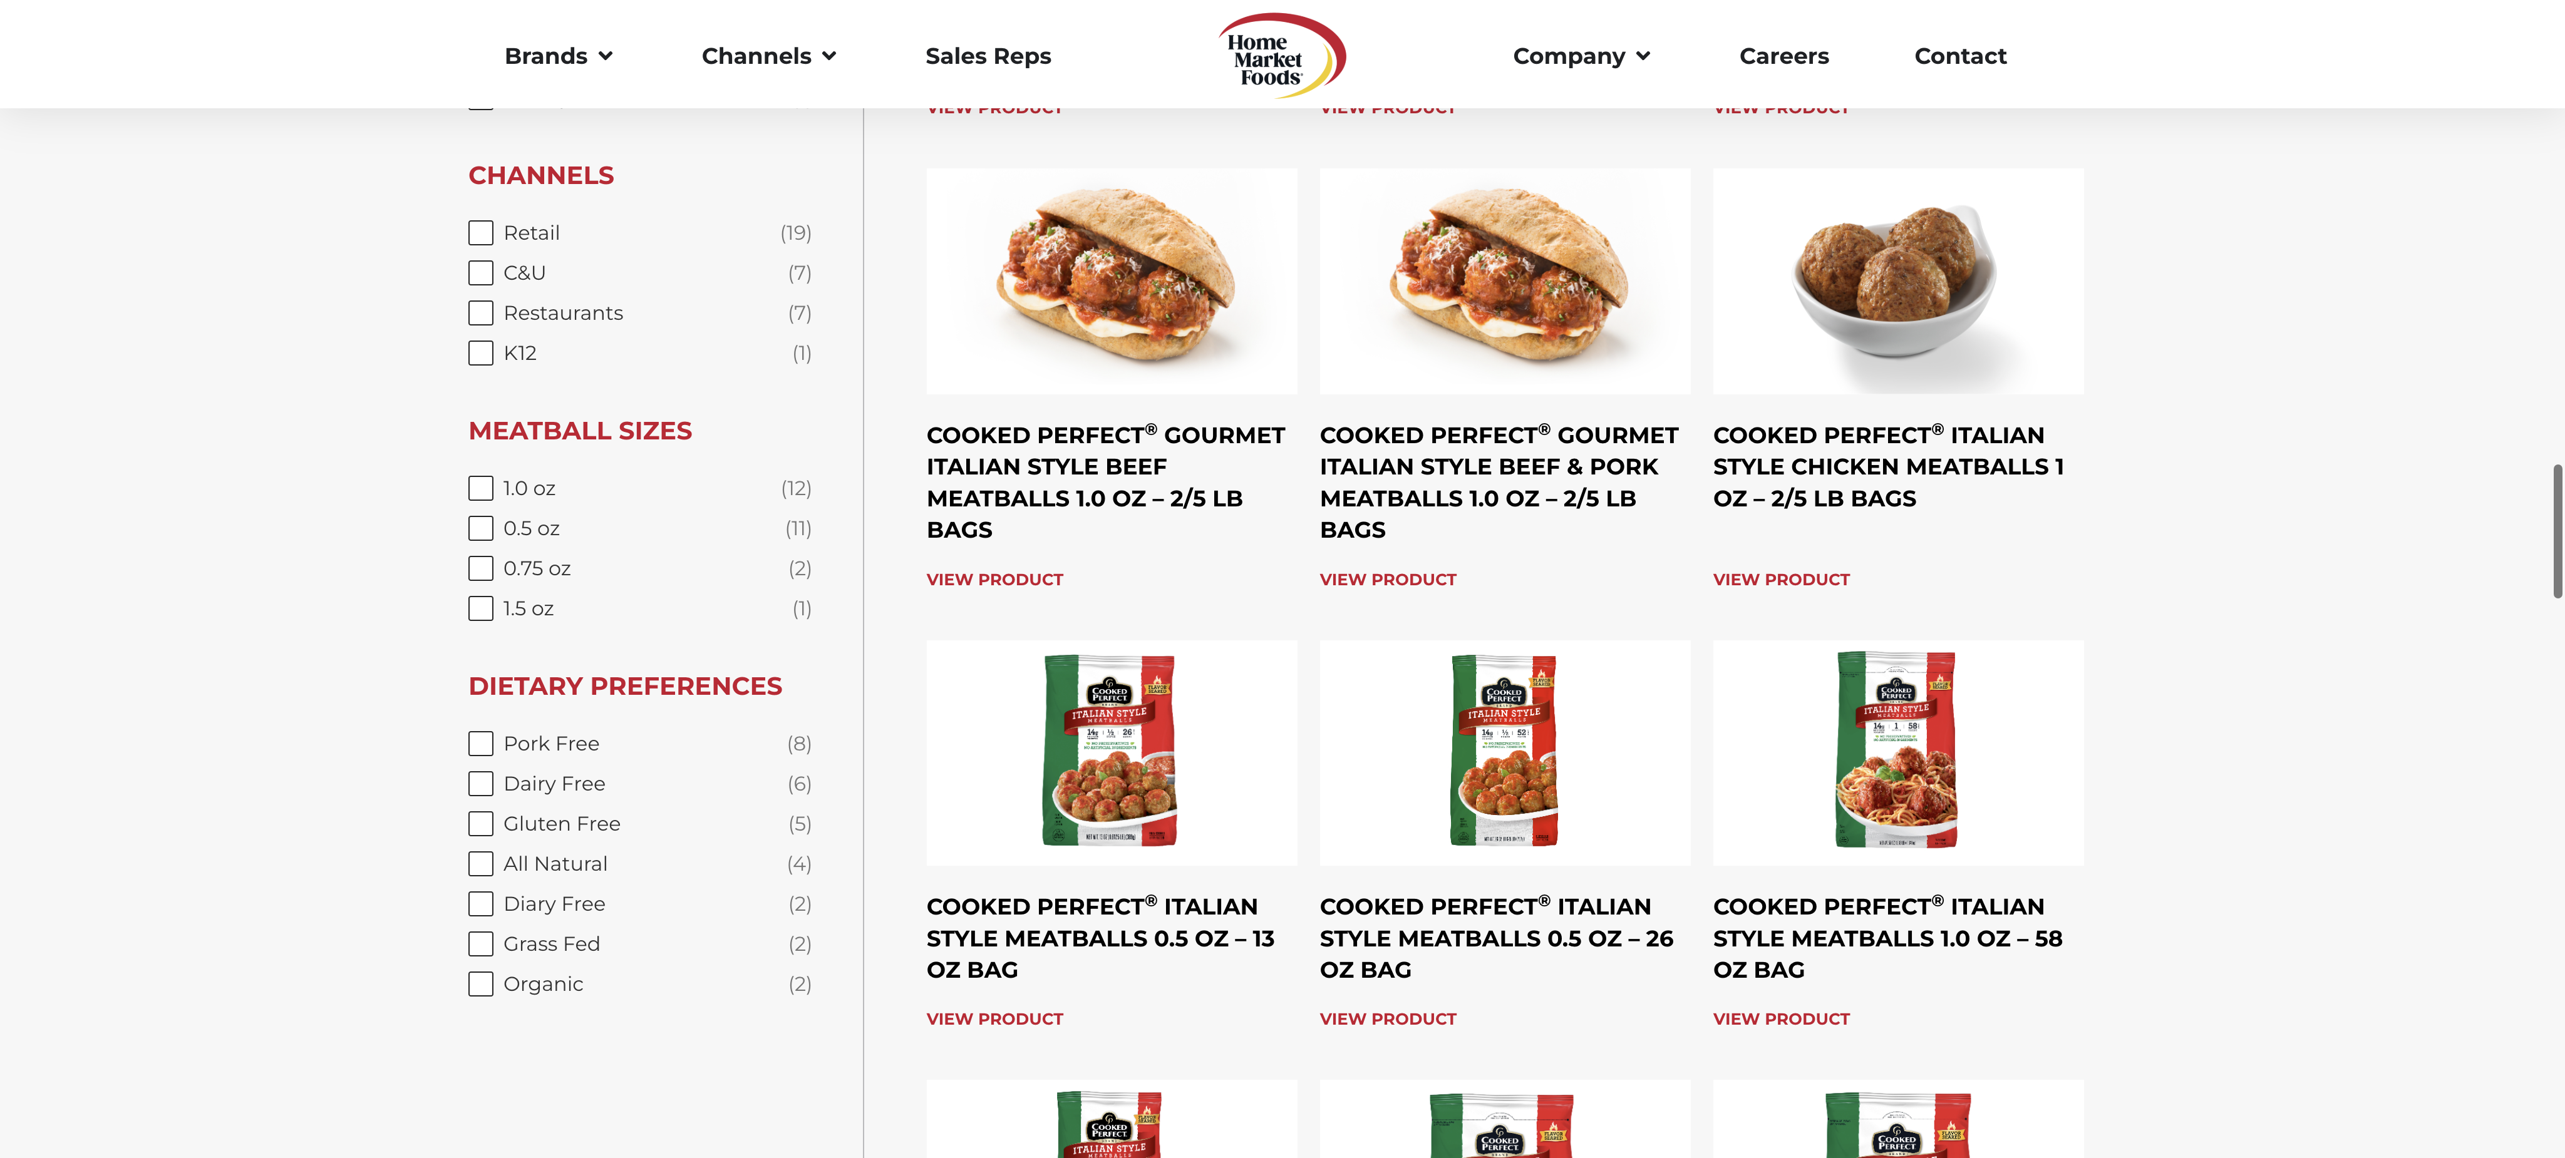Select the Grass Fed checkbox
Image resolution: width=2565 pixels, height=1158 pixels.
tap(481, 944)
